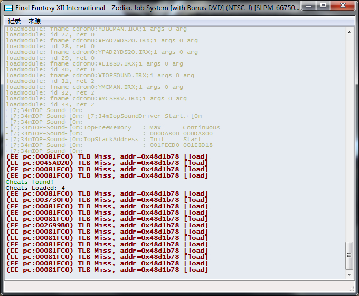Click the 'loadmodule: id 27, ret 0' line
Screen dimensions: 359x296
pos(50,34)
